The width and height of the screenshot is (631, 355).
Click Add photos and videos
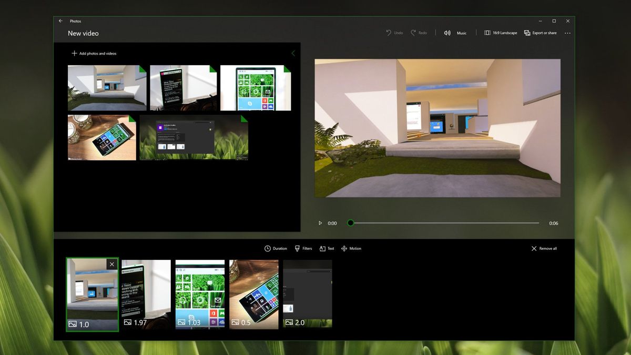coord(94,53)
